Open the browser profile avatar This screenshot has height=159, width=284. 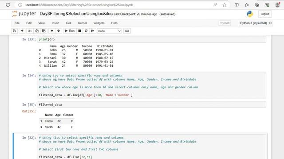277,5
